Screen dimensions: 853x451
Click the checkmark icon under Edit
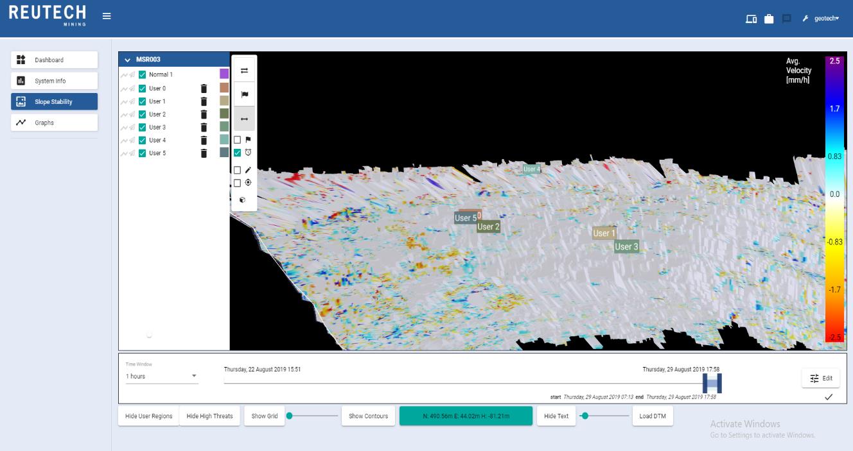tap(829, 397)
